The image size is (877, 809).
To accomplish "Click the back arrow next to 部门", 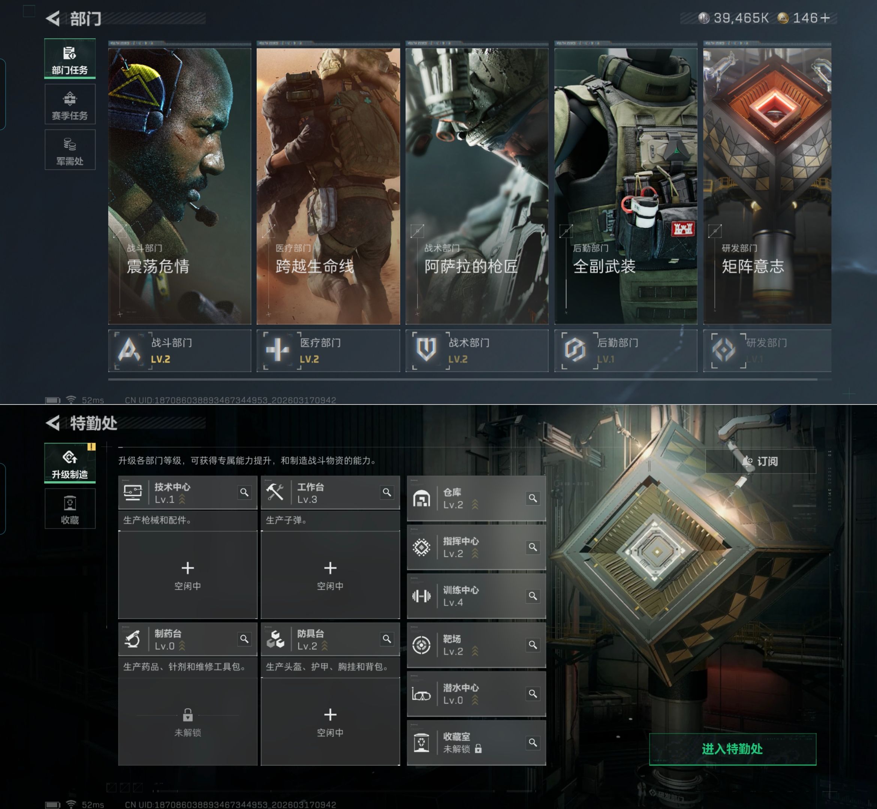I will tap(53, 18).
